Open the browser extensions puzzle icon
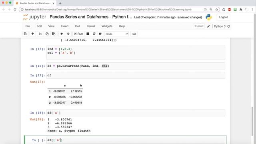Viewport: 256px width, 144px height. (241, 10)
